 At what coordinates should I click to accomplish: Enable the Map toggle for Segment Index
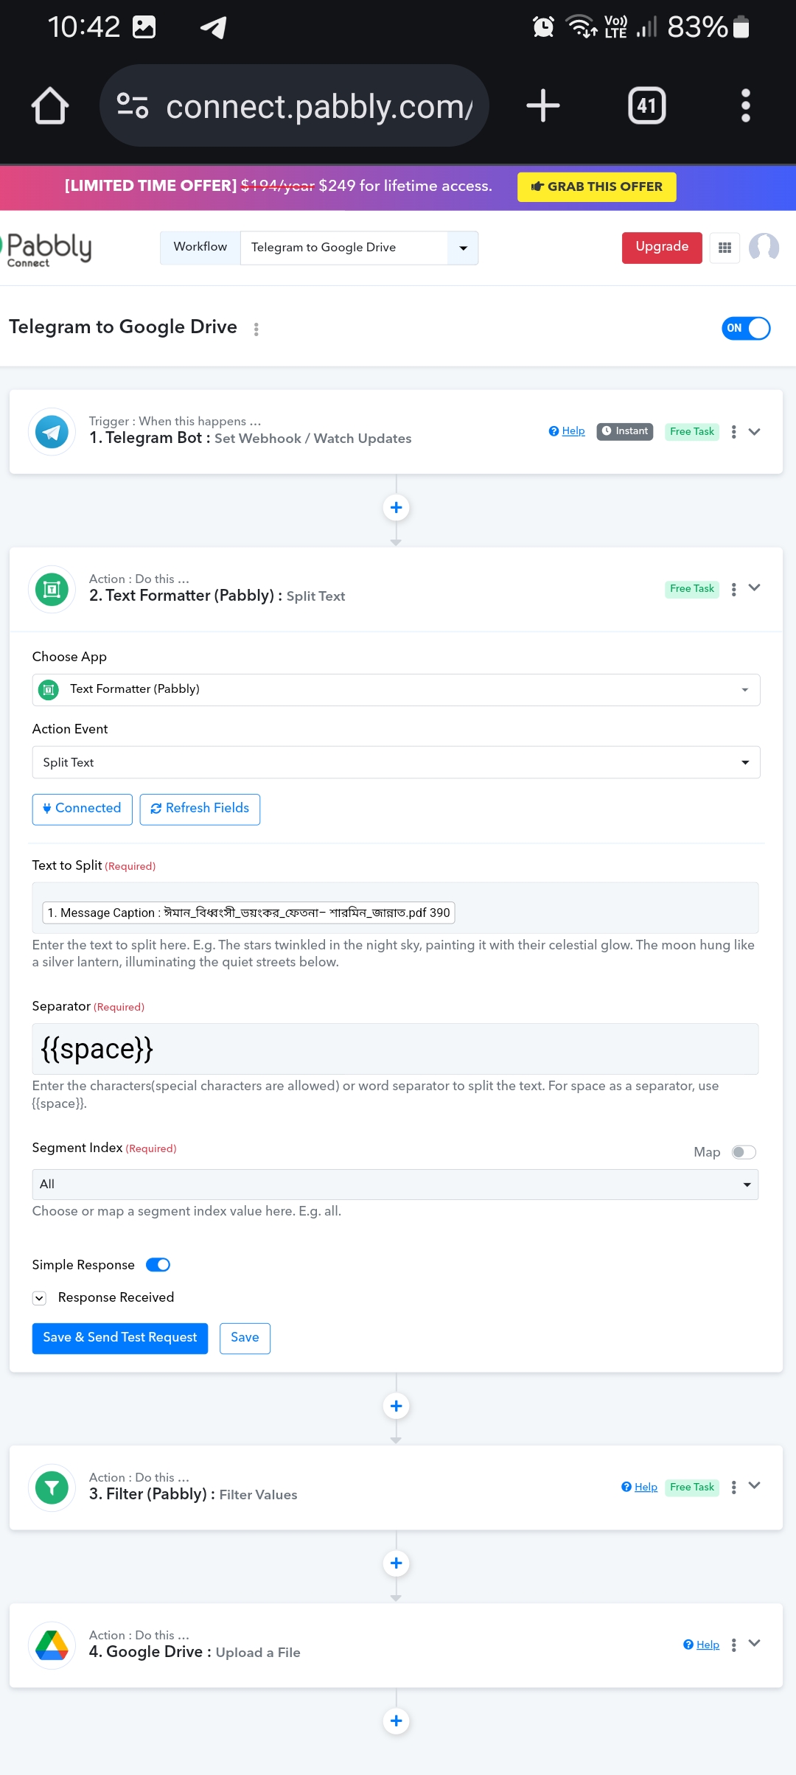tap(744, 1152)
